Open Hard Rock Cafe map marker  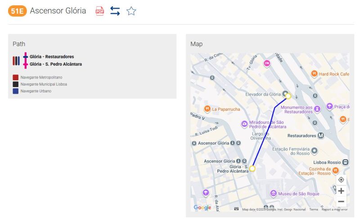click(x=314, y=74)
